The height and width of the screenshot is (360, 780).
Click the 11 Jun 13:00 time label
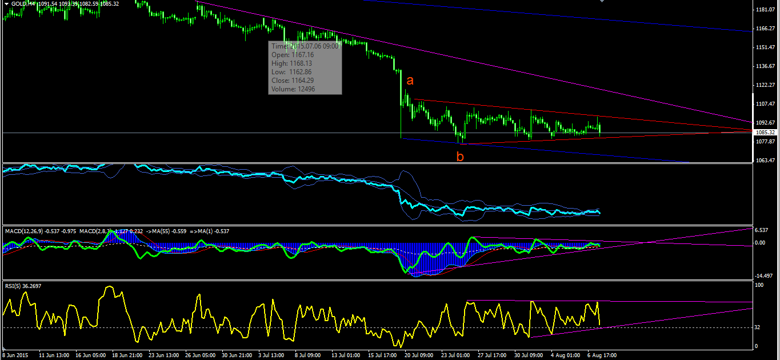point(55,355)
